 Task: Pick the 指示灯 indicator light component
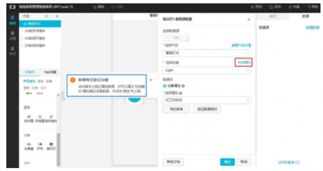[x=51, y=147]
